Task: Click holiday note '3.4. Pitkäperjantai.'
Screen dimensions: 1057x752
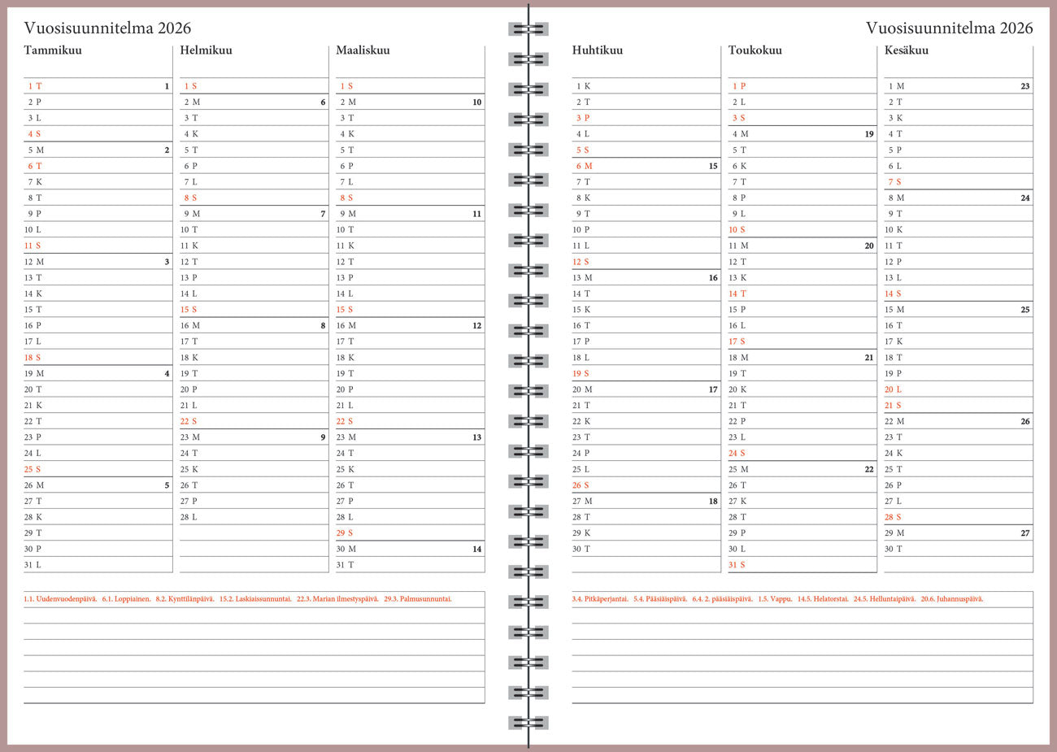Action: pyautogui.click(x=600, y=599)
